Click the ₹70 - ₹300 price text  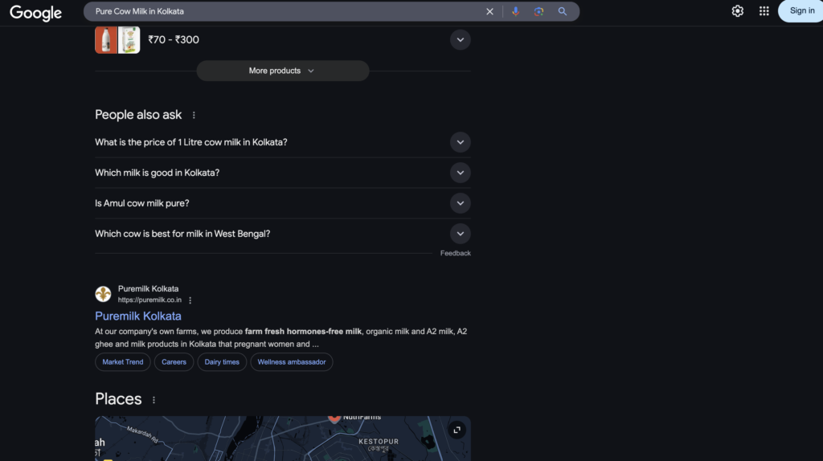[174, 40]
